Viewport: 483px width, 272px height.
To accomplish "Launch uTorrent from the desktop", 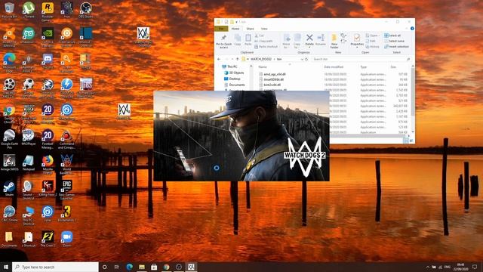I will 29,10.
